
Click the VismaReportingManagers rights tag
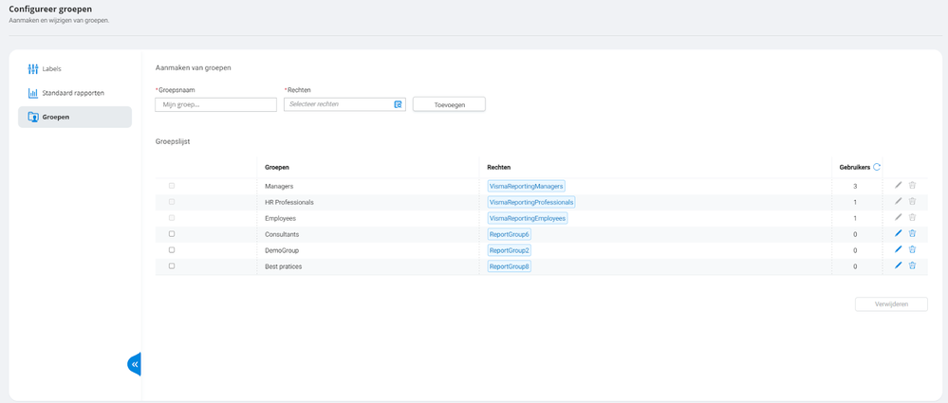[x=527, y=186]
